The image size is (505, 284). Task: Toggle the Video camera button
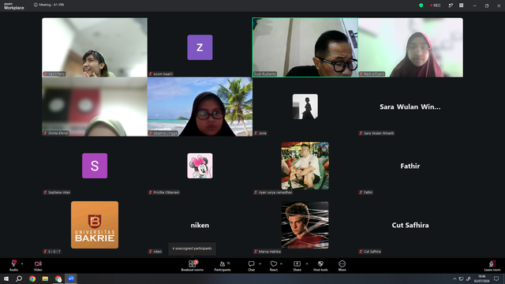click(38, 266)
